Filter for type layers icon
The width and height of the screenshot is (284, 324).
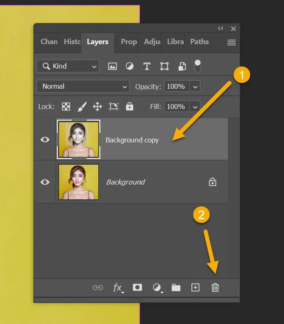pos(147,66)
